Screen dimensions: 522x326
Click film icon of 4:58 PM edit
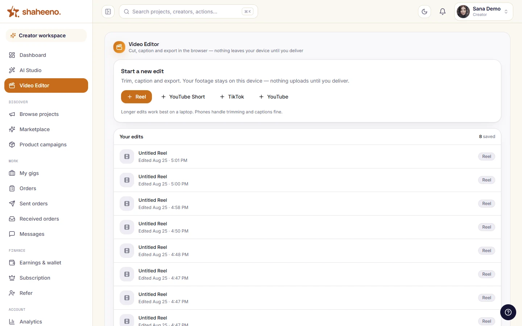(x=127, y=204)
